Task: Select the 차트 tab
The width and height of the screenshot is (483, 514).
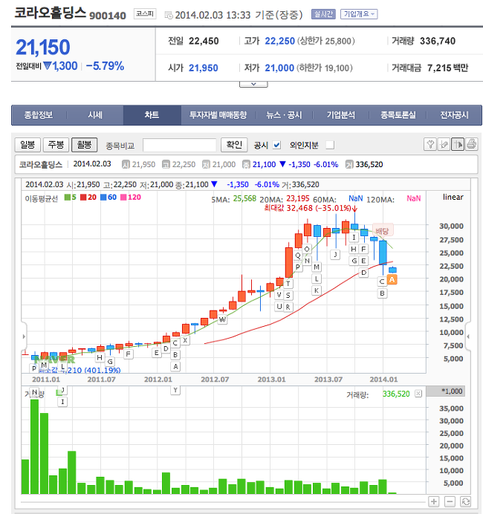Action: coord(152,115)
